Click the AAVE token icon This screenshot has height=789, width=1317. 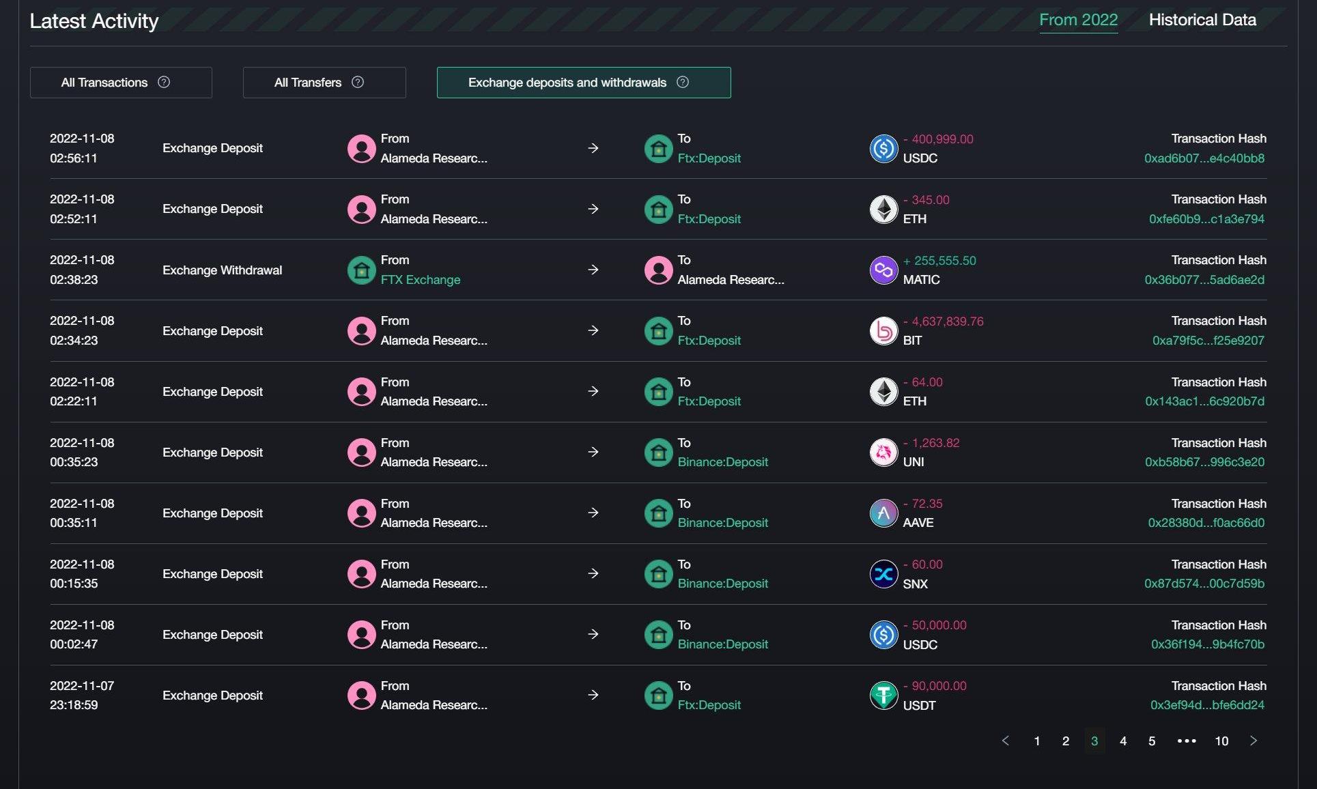(x=883, y=513)
